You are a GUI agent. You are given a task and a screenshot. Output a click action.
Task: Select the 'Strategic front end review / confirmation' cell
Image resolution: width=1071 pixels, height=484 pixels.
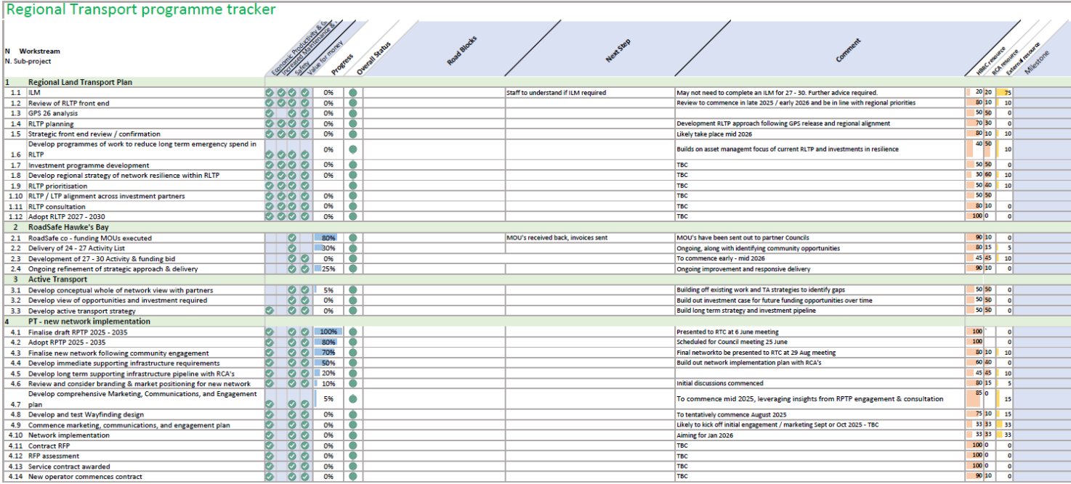94,134
